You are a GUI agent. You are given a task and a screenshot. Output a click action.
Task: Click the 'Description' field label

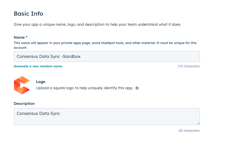click(x=24, y=104)
